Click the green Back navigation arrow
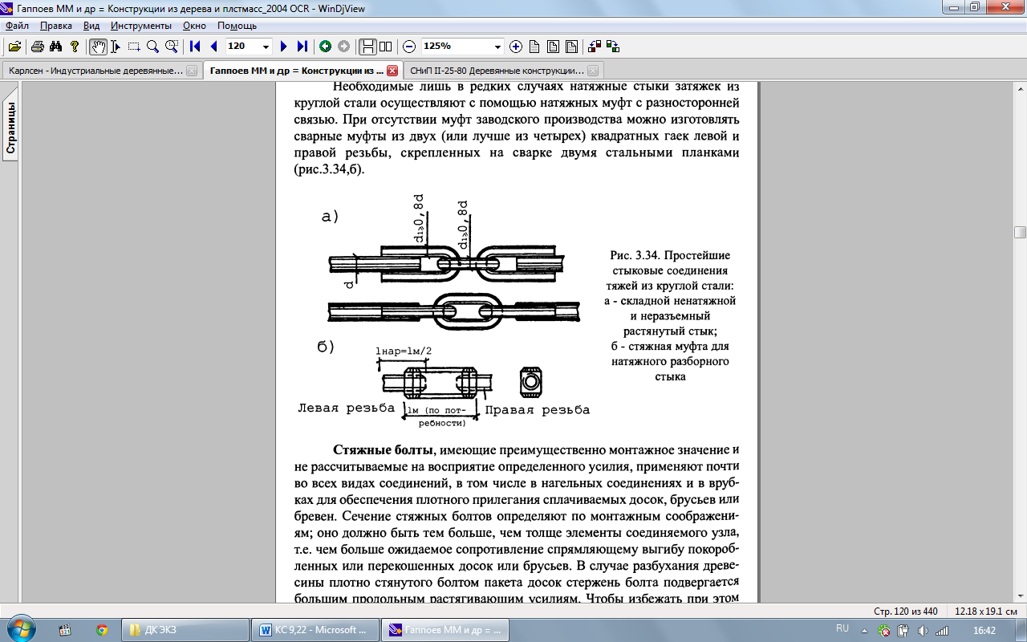 pyautogui.click(x=325, y=47)
